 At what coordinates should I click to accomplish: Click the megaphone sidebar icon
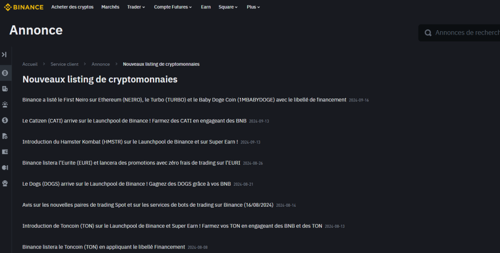[x=5, y=167]
